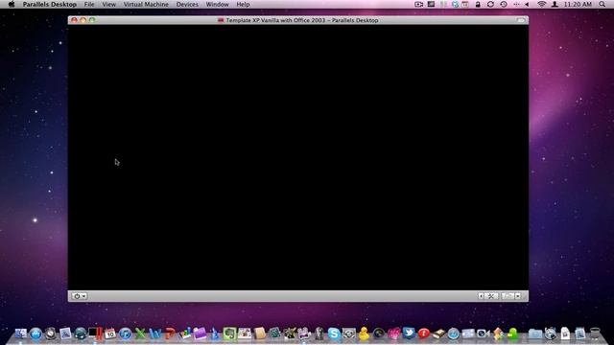
Task: Open the App Store icon in the Dock
Action: click(x=35, y=333)
